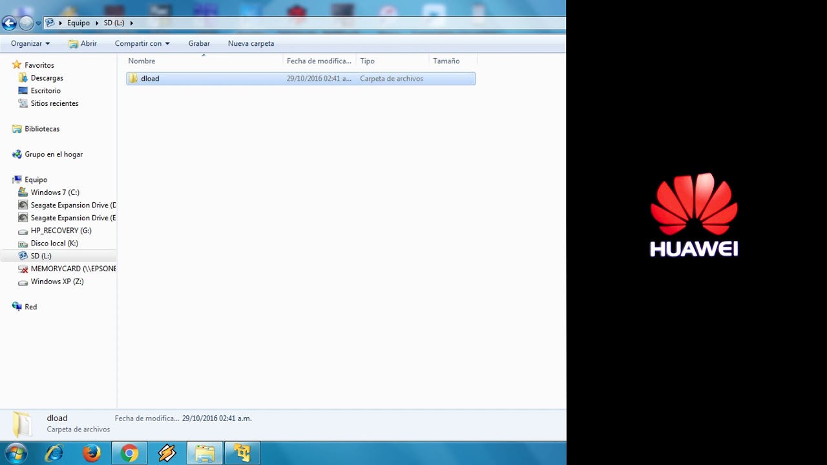
Task: Click the Grabar toolbar button
Action: [199, 43]
